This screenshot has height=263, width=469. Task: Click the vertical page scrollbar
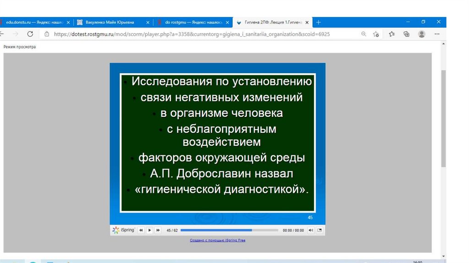(x=443, y=119)
